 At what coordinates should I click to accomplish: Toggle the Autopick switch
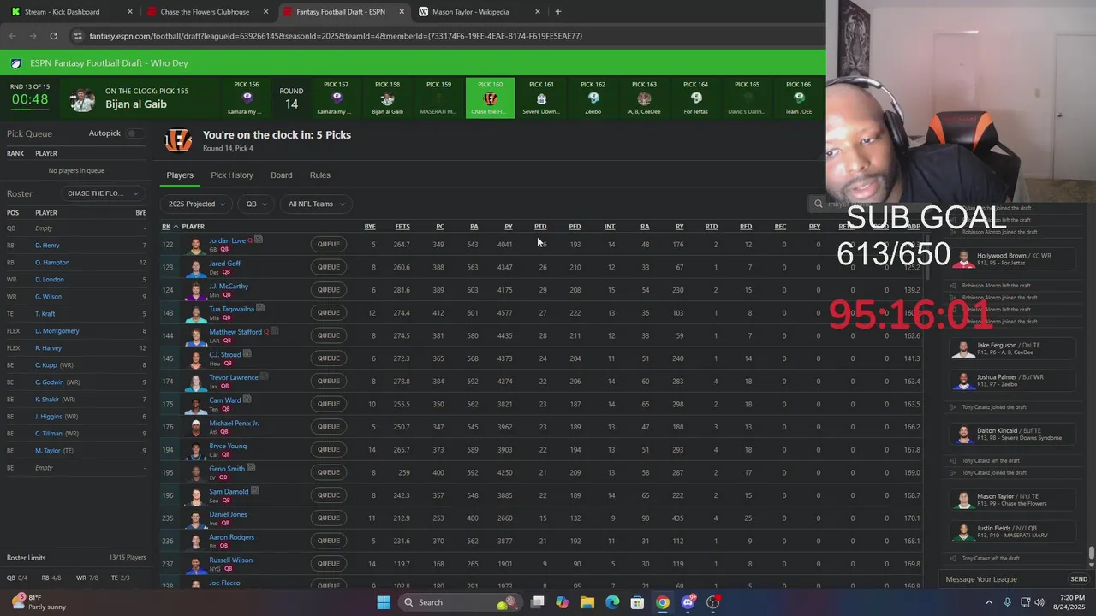(135, 133)
